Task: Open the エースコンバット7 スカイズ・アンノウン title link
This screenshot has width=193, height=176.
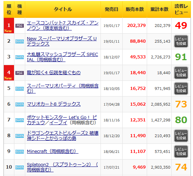Action: [63, 26]
